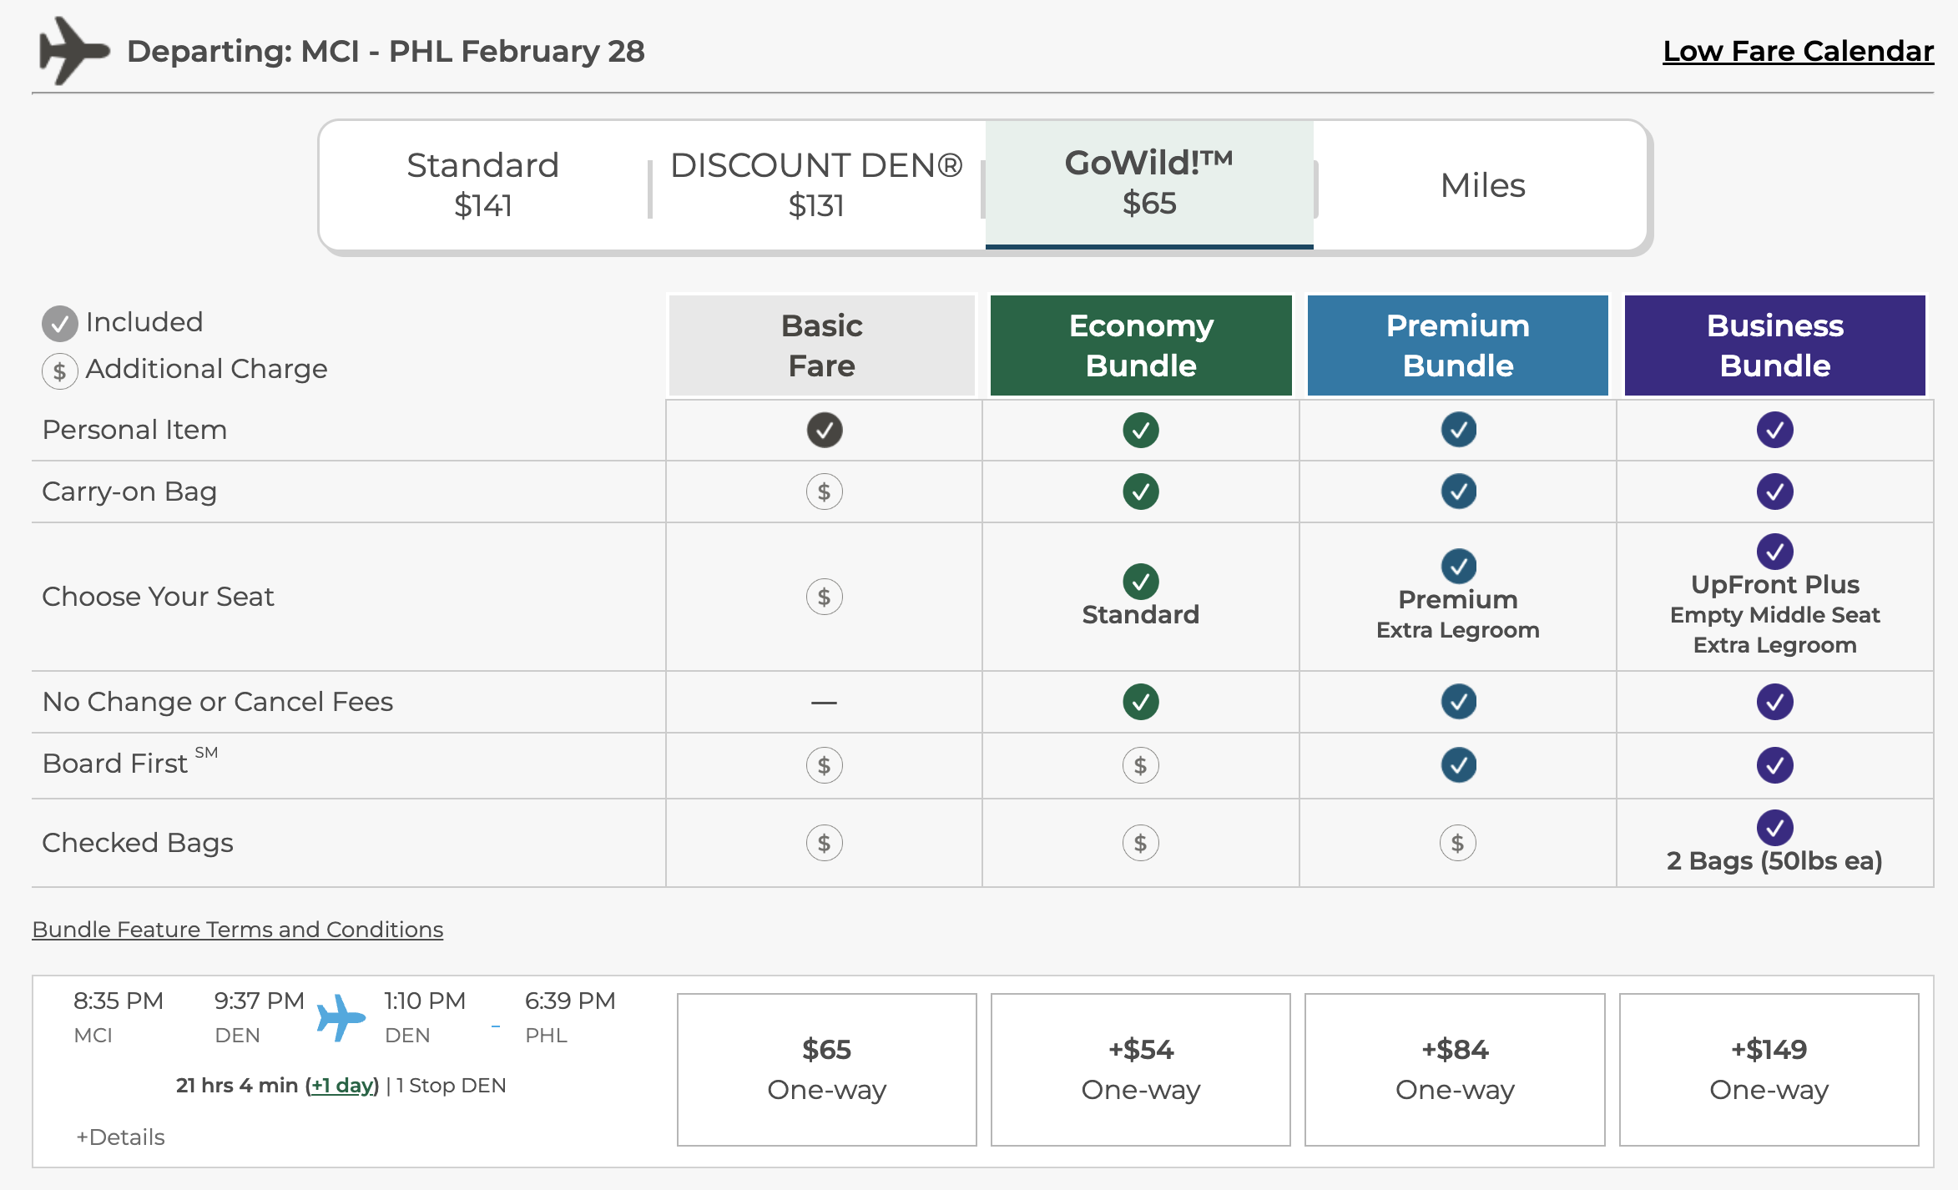Image resolution: width=1958 pixels, height=1190 pixels.
Task: Open the Low Fare Calendar link
Action: (1798, 52)
